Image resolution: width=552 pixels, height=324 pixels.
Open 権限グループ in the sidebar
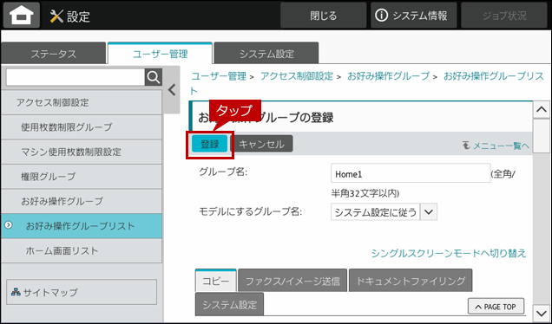tap(82, 177)
